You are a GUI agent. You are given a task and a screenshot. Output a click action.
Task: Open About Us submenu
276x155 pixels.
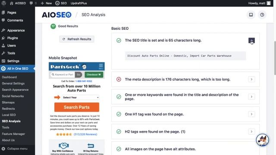pyautogui.click(x=8, y=140)
